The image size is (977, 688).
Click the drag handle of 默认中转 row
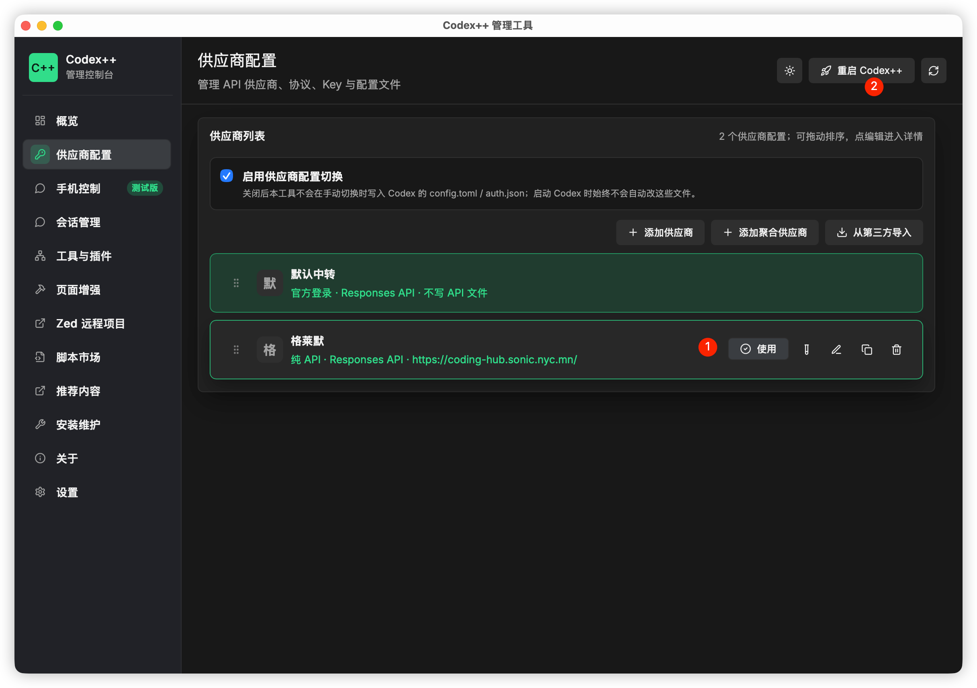[x=236, y=283]
